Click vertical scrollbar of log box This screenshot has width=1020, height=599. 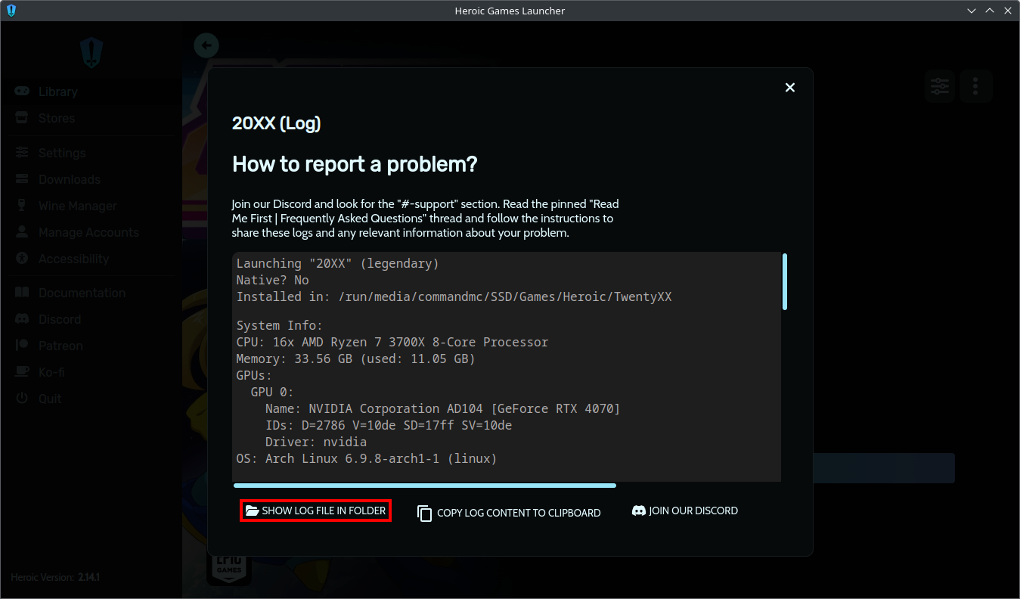point(785,281)
